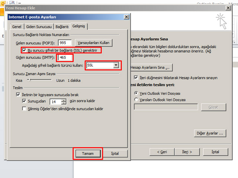This screenshot has width=238, height=178.
Task: Go to the Bağlantı tab
Action: pyautogui.click(x=62, y=27)
